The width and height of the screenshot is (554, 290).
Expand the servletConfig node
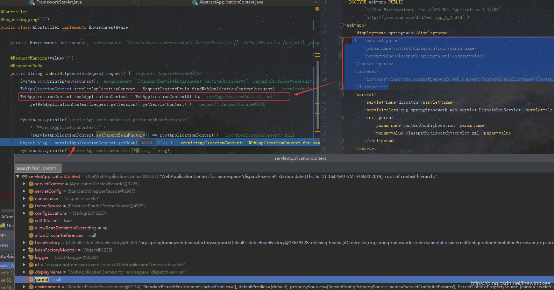[24, 191]
